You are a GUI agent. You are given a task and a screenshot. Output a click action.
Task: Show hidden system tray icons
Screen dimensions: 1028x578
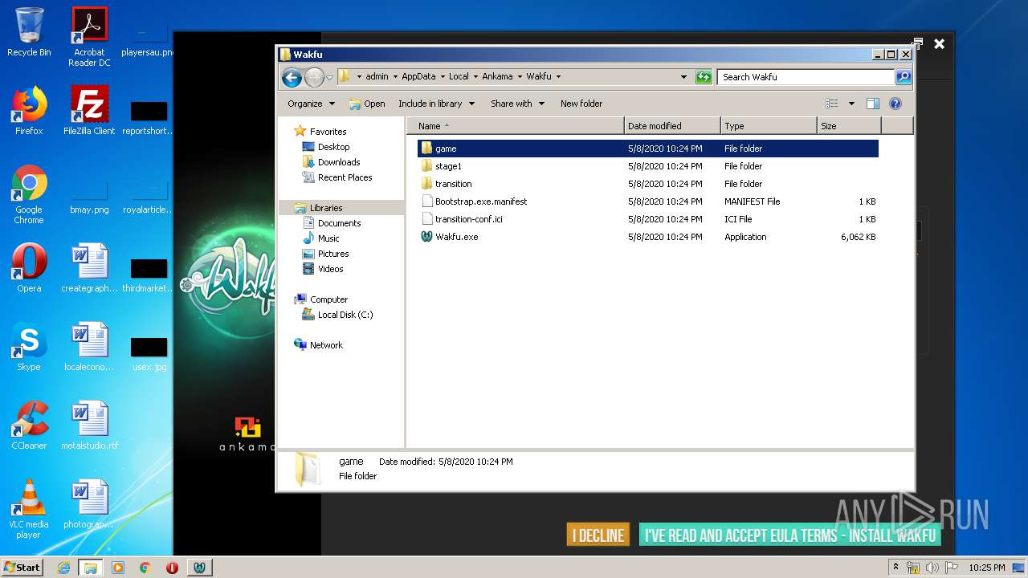click(896, 568)
